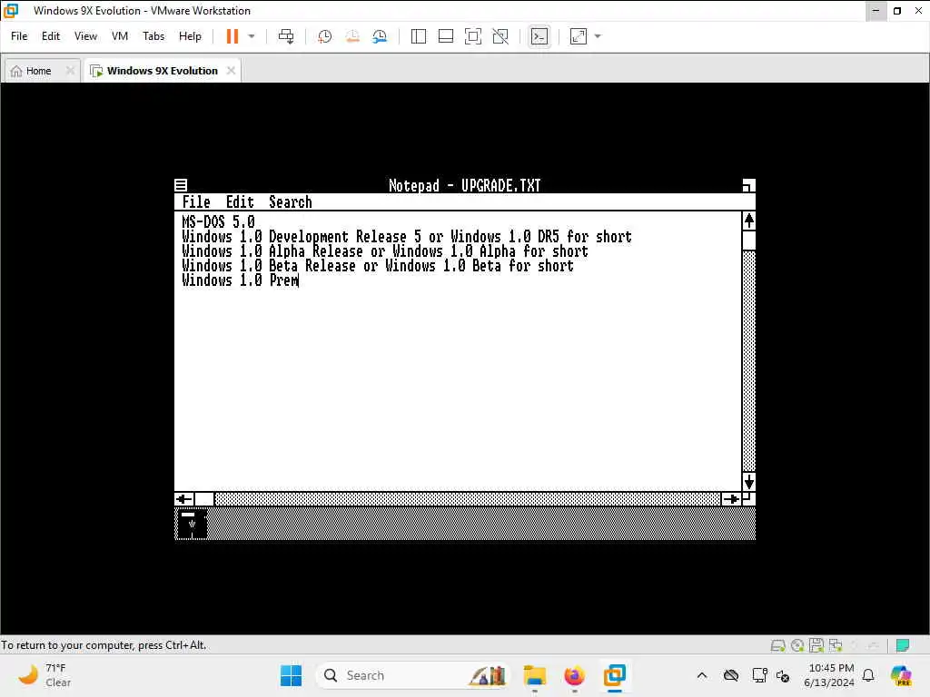Click Notepad system menu box icon
Screen dimensions: 930x697
pos(181,185)
